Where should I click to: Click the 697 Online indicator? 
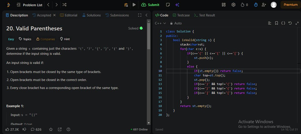(x=139, y=129)
